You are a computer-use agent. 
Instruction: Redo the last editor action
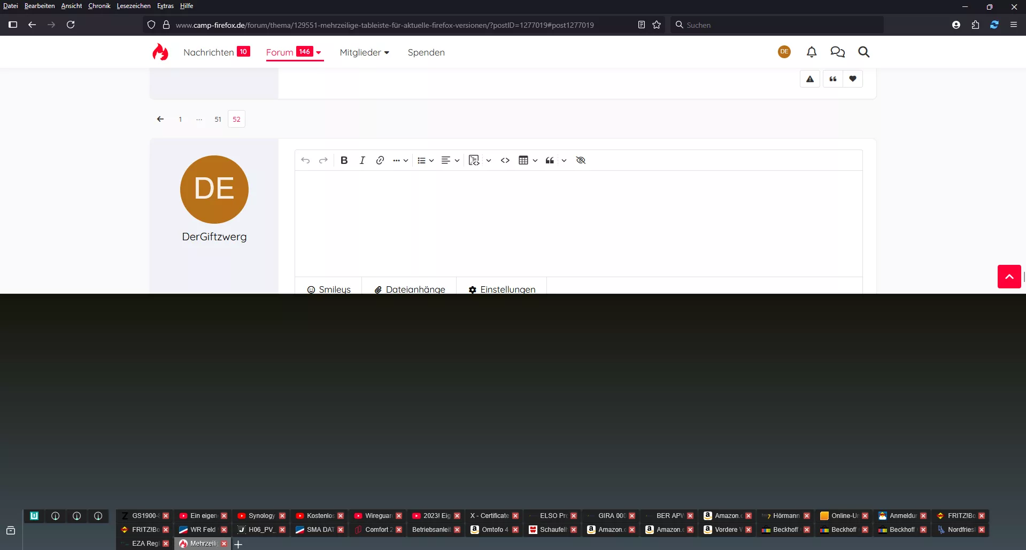(323, 160)
